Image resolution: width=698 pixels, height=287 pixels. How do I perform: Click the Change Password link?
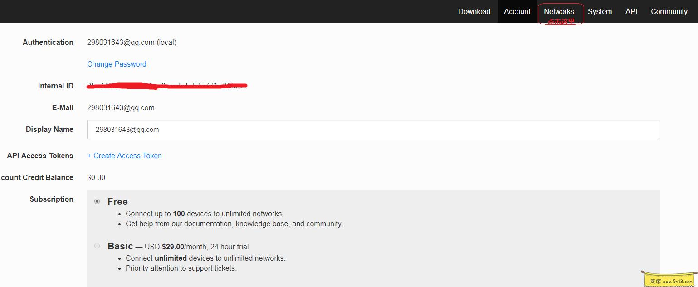coord(117,64)
